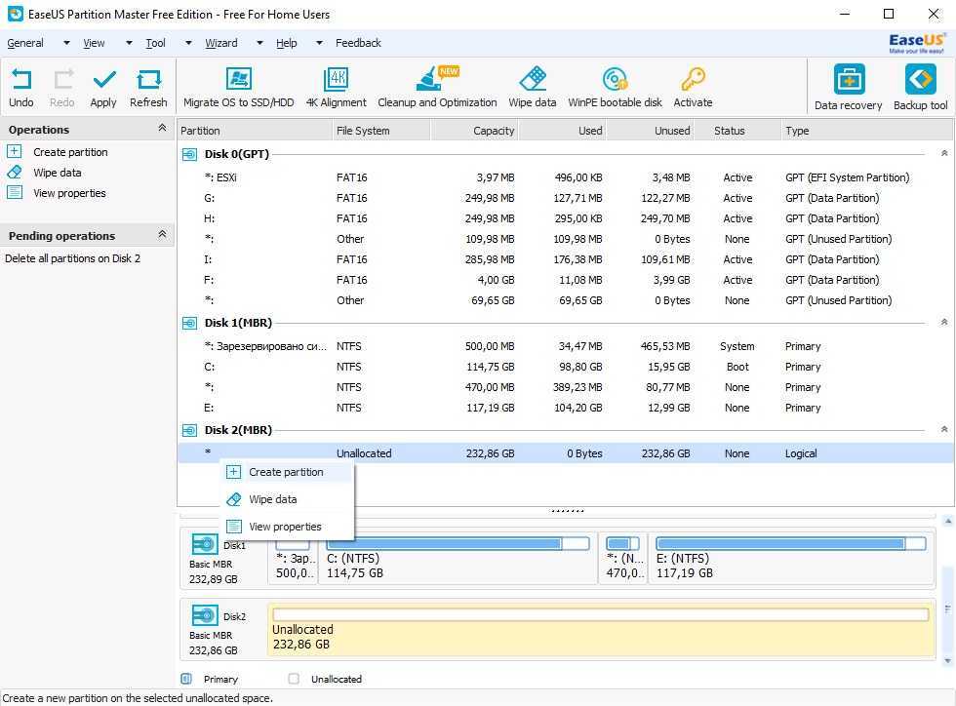Click the WinPE bootable disk icon
The image size is (956, 706).
click(x=615, y=80)
